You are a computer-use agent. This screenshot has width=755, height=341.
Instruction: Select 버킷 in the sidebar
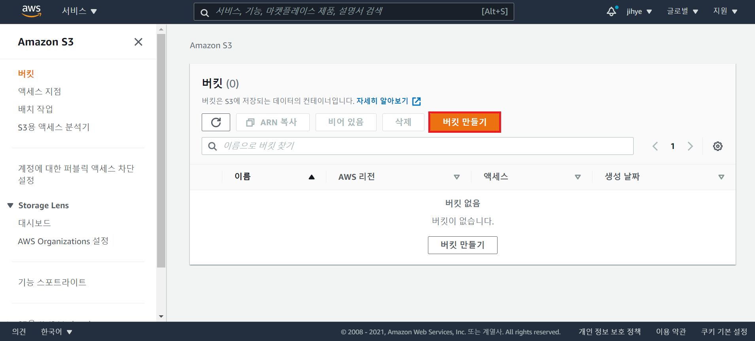click(26, 73)
